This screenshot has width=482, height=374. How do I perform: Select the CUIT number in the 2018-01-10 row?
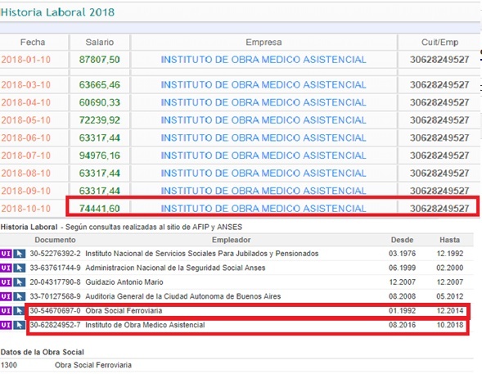point(439,60)
